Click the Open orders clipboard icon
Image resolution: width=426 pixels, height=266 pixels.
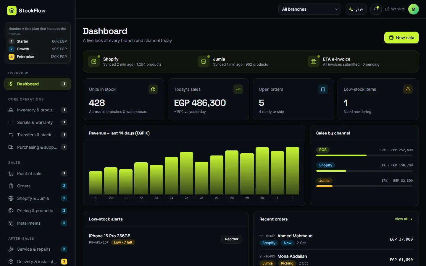323,89
